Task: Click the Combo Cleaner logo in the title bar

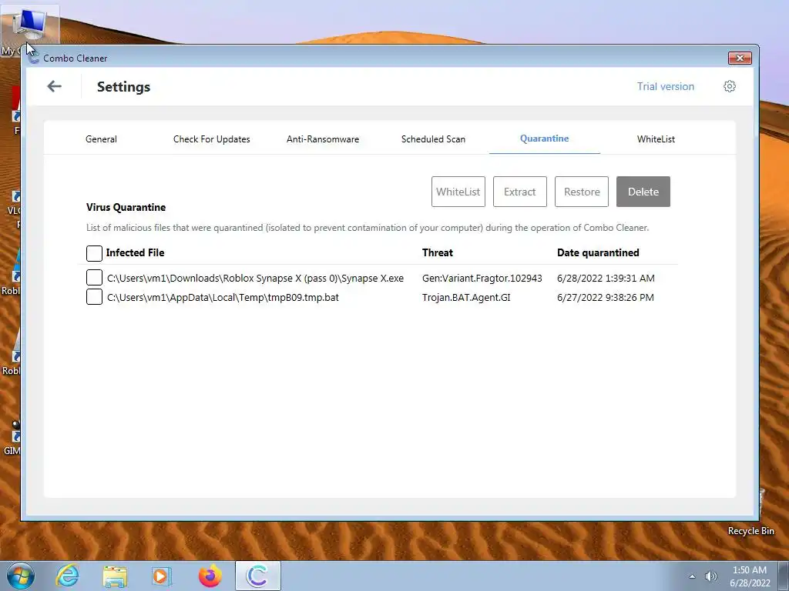Action: coord(34,58)
